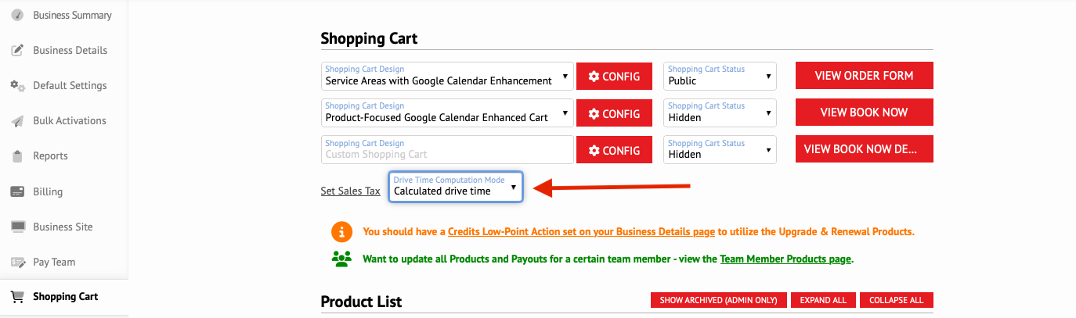The image size is (1076, 318).
Task: Open the Set Sales Tax link
Action: (351, 191)
